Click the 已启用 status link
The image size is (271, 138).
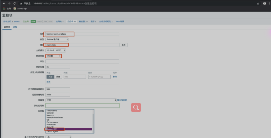click(x=26, y=21)
